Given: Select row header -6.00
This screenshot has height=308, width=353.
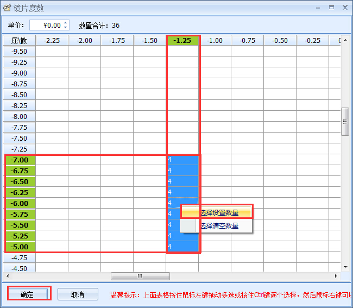Looking at the screenshot, I should pyautogui.click(x=20, y=203).
